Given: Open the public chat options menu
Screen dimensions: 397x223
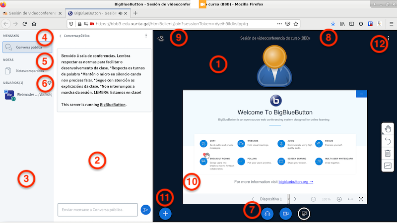Looking at the screenshot, I should pyautogui.click(x=145, y=36).
